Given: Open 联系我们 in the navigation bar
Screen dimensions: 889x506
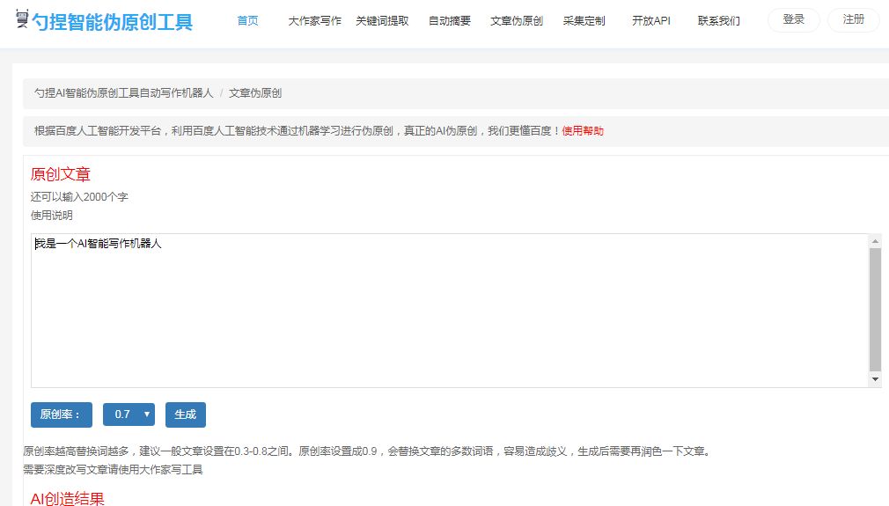Looking at the screenshot, I should coord(718,21).
